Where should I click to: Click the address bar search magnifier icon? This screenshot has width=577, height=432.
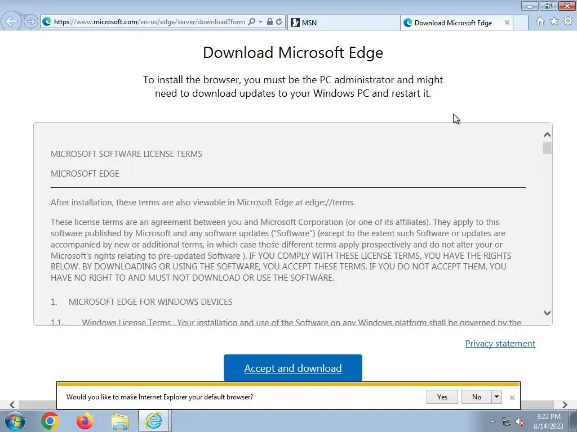click(252, 22)
